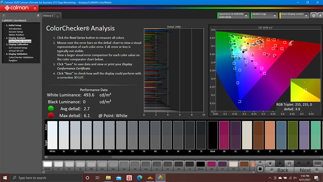The image size is (323, 182).
Task: Click the taskbar search box
Action: pos(46,178)
